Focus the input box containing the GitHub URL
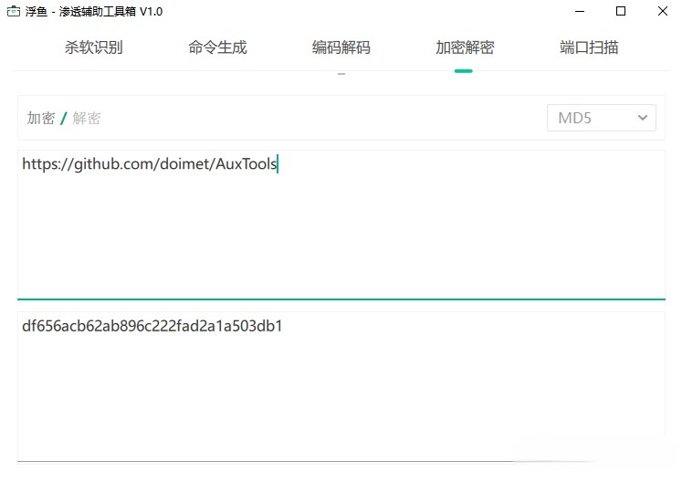Image resolution: width=682 pixels, height=482 pixels. (341, 225)
